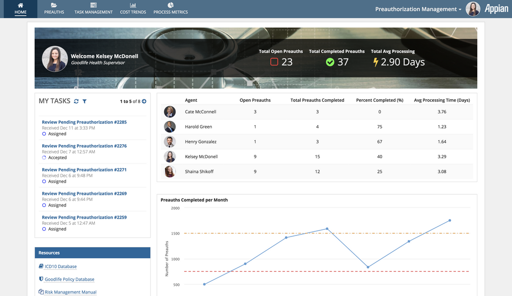The height and width of the screenshot is (296, 512).
Task: Click the My Tasks filter icon
Action: 84,101
